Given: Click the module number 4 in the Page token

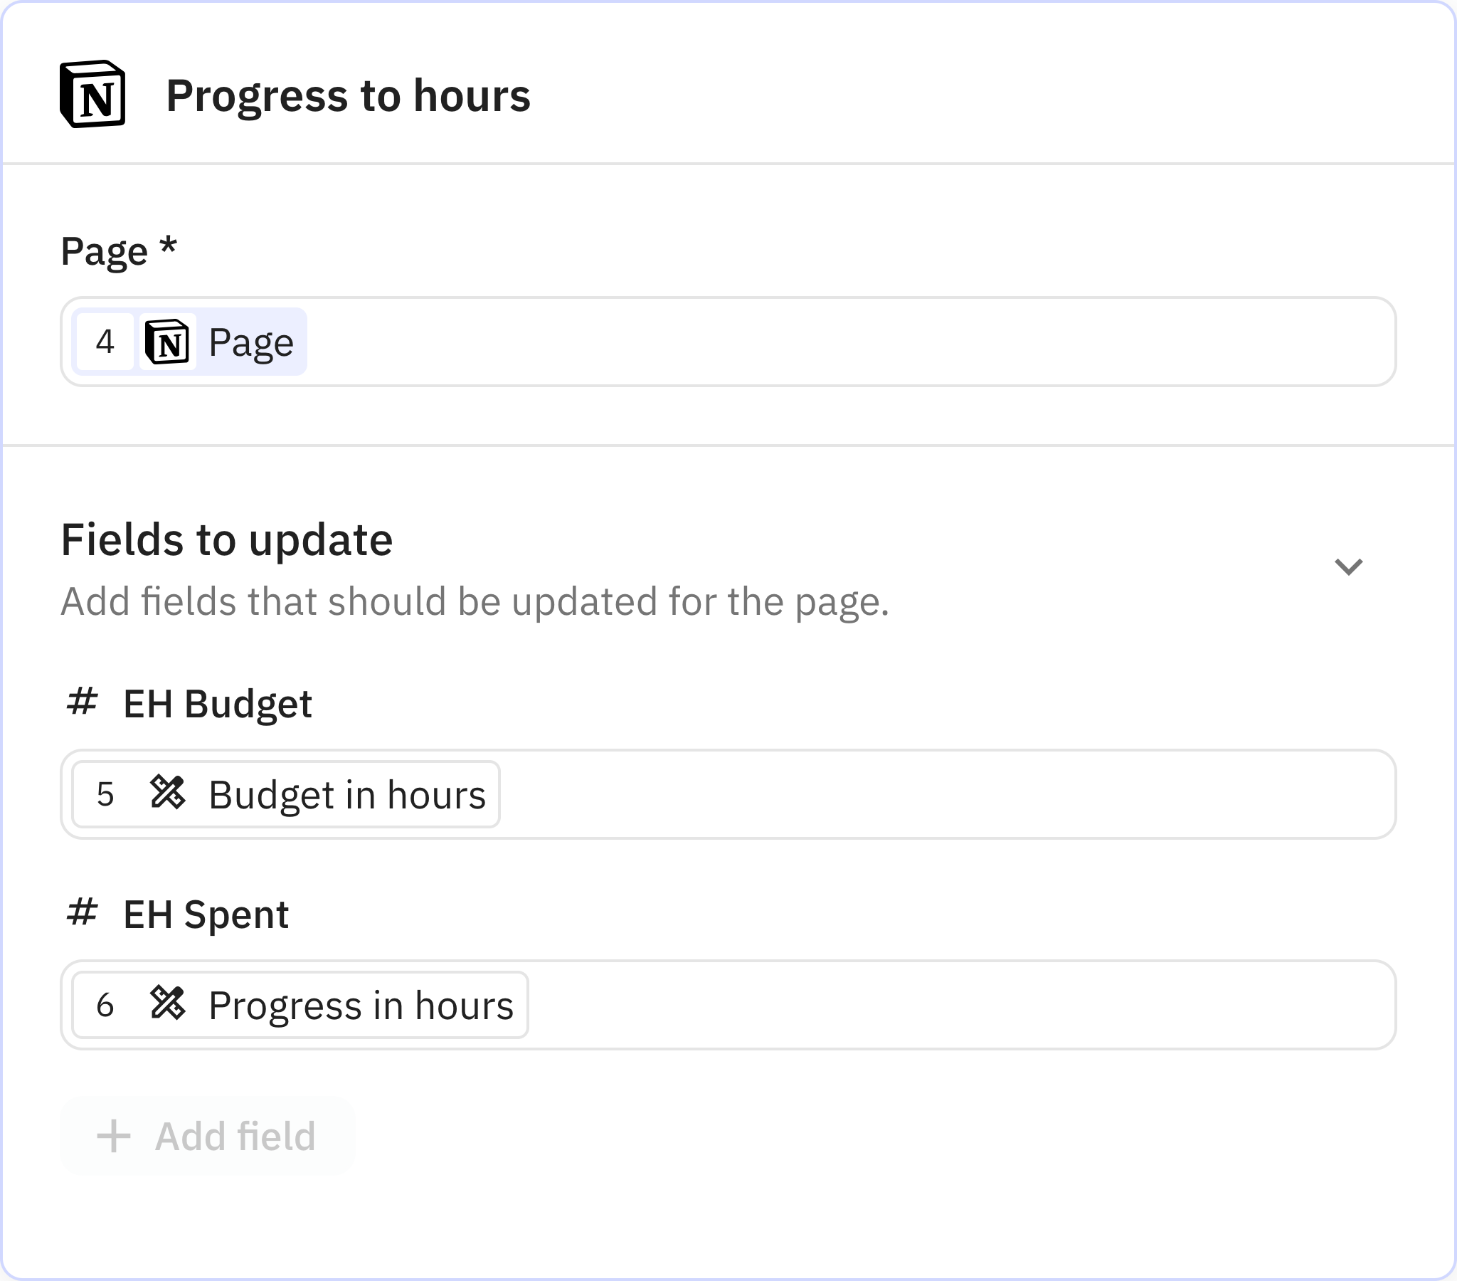Looking at the screenshot, I should point(105,342).
